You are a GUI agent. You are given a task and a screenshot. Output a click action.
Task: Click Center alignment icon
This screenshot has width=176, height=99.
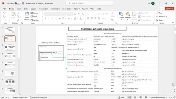[x=92, y=18]
